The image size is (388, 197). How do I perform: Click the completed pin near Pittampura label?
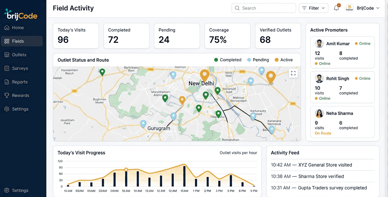click(218, 114)
